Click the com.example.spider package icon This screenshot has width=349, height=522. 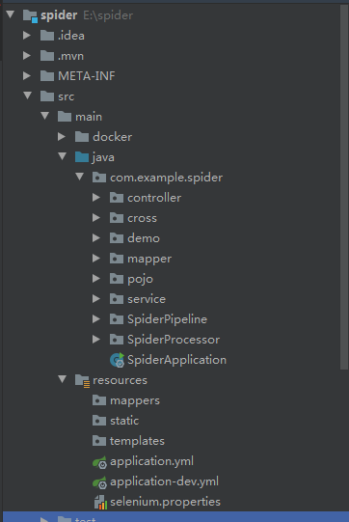[x=99, y=178]
